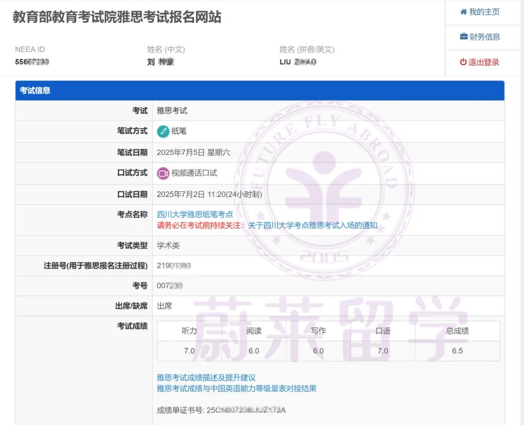Click the 学术类 exam type value
524x425 pixels.
point(168,246)
